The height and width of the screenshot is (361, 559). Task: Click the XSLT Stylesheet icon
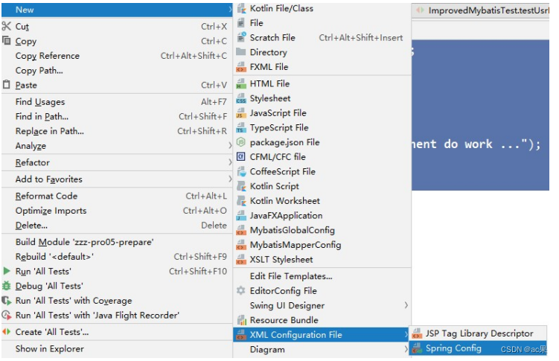point(241,260)
